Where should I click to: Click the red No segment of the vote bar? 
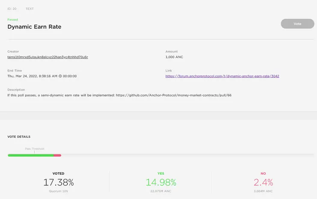[57, 155]
